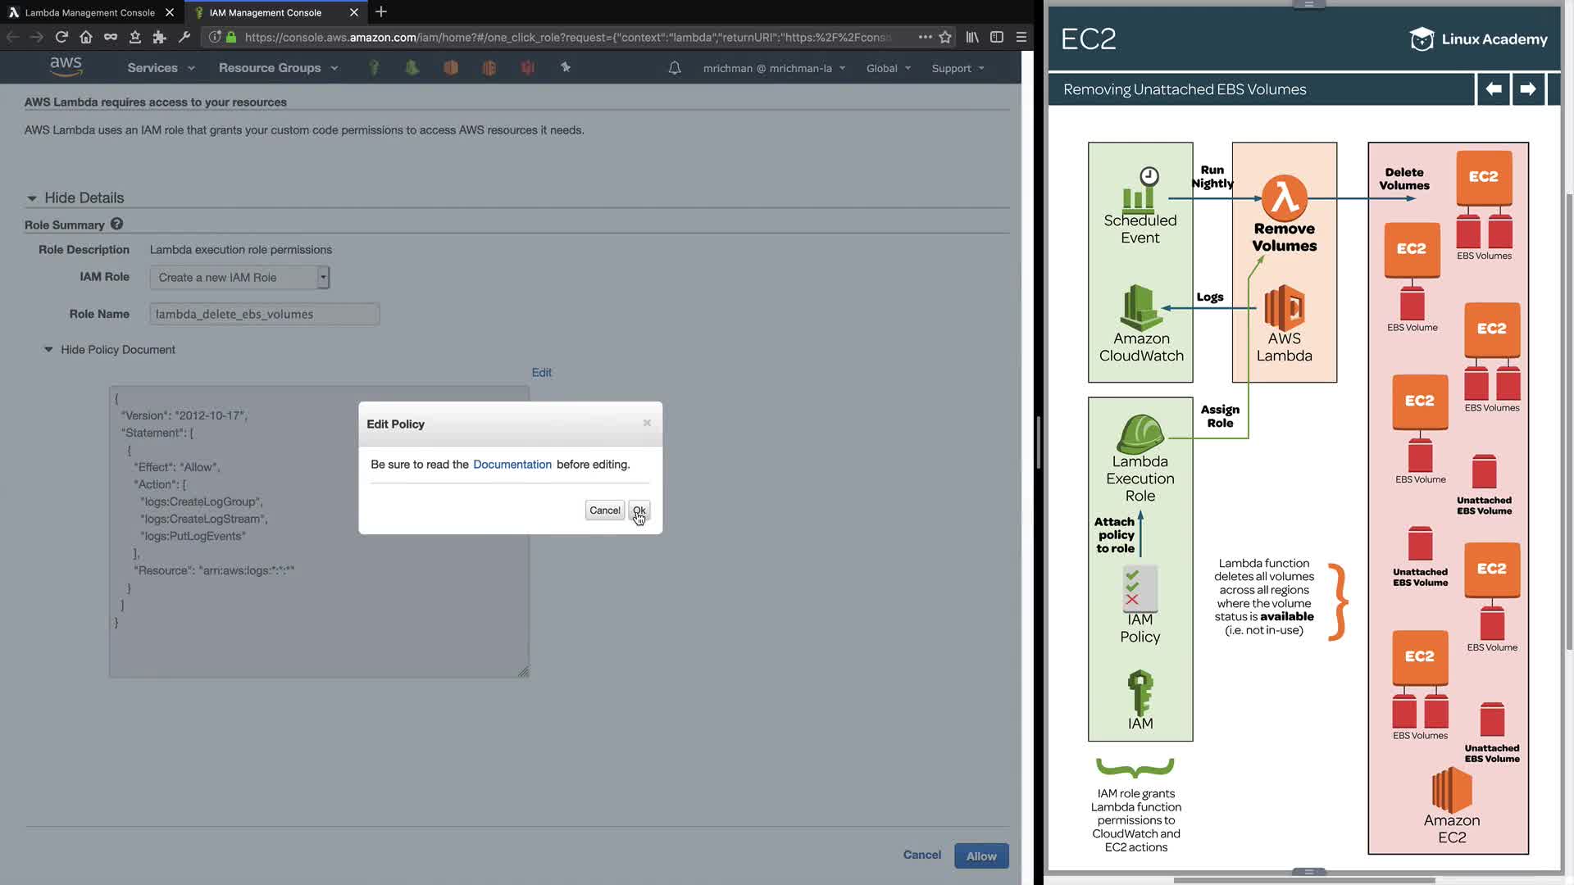Click the Role Name input field
The image size is (1574, 885).
[x=264, y=314]
